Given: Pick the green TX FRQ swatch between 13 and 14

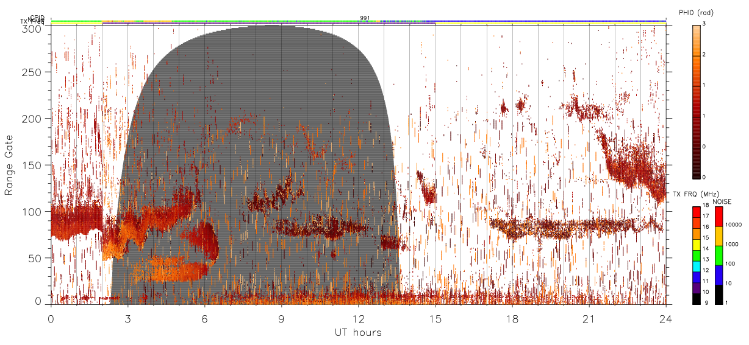Looking at the screenshot, I should (695, 254).
